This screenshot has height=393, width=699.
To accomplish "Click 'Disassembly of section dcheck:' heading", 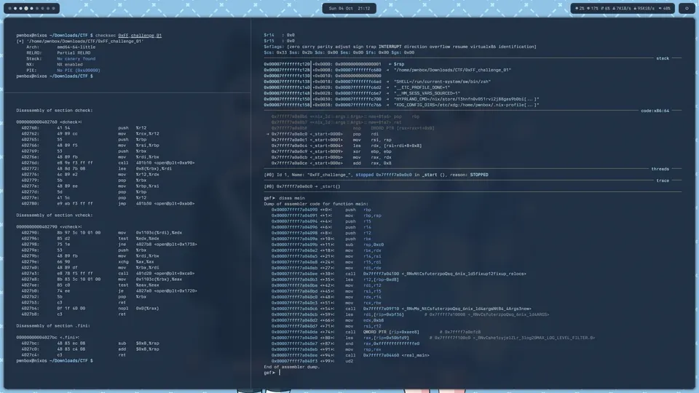I will click(x=55, y=110).
